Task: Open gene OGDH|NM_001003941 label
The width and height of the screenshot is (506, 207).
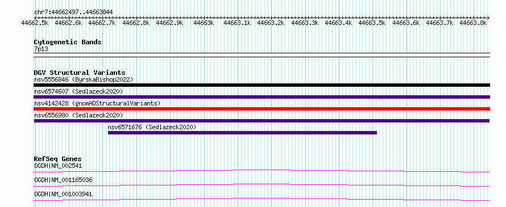Action: pos(63,194)
